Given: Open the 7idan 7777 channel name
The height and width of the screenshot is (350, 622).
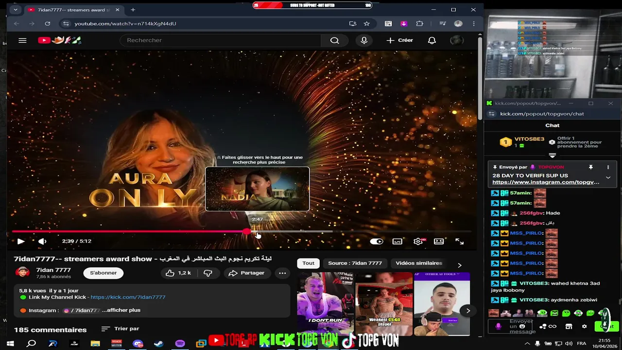Looking at the screenshot, I should click(x=53, y=270).
